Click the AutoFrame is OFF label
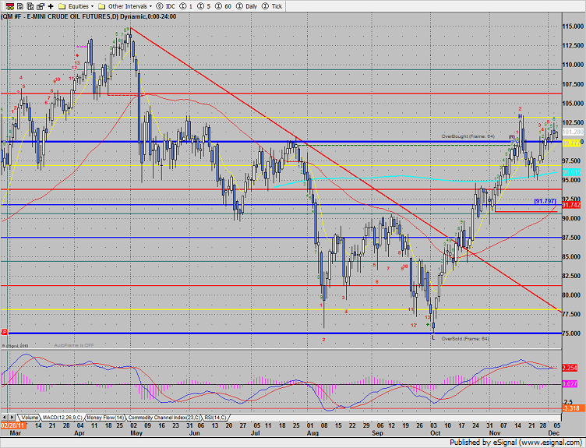 [74, 345]
